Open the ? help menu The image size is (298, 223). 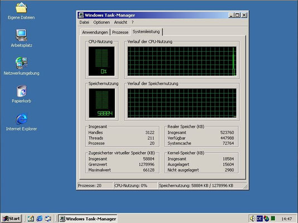(132, 22)
